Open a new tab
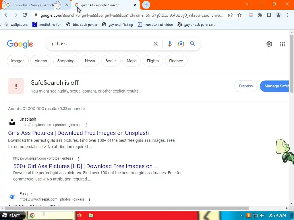This screenshot has width=294, height=220. point(146,5)
